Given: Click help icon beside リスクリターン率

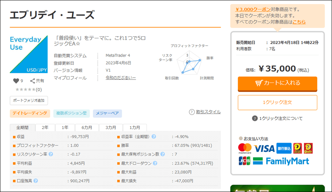Looking at the screenshot, I should pos(51,154).
